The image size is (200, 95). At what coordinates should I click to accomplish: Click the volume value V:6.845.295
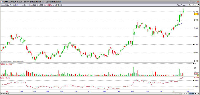(57, 5)
